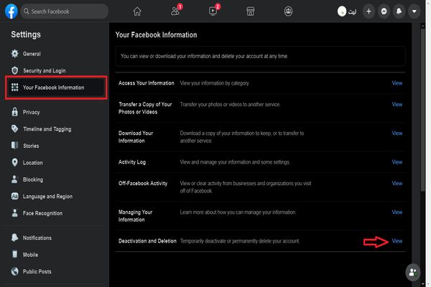Click the Facebook logo icon
Image resolution: width=431 pixels, height=287 pixels.
[x=11, y=11]
